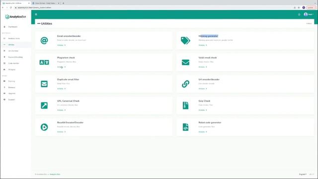Click the Utilities breadcrumb at top right
This screenshot has height=179, width=318.
[x=309, y=23]
